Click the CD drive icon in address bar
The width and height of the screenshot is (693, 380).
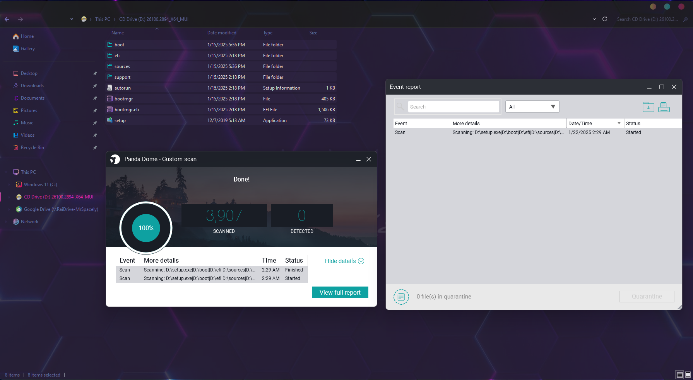point(84,19)
